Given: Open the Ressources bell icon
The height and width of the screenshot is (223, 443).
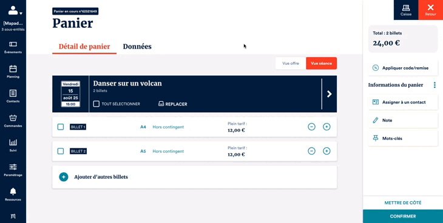Looking at the screenshot, I should tap(13, 191).
